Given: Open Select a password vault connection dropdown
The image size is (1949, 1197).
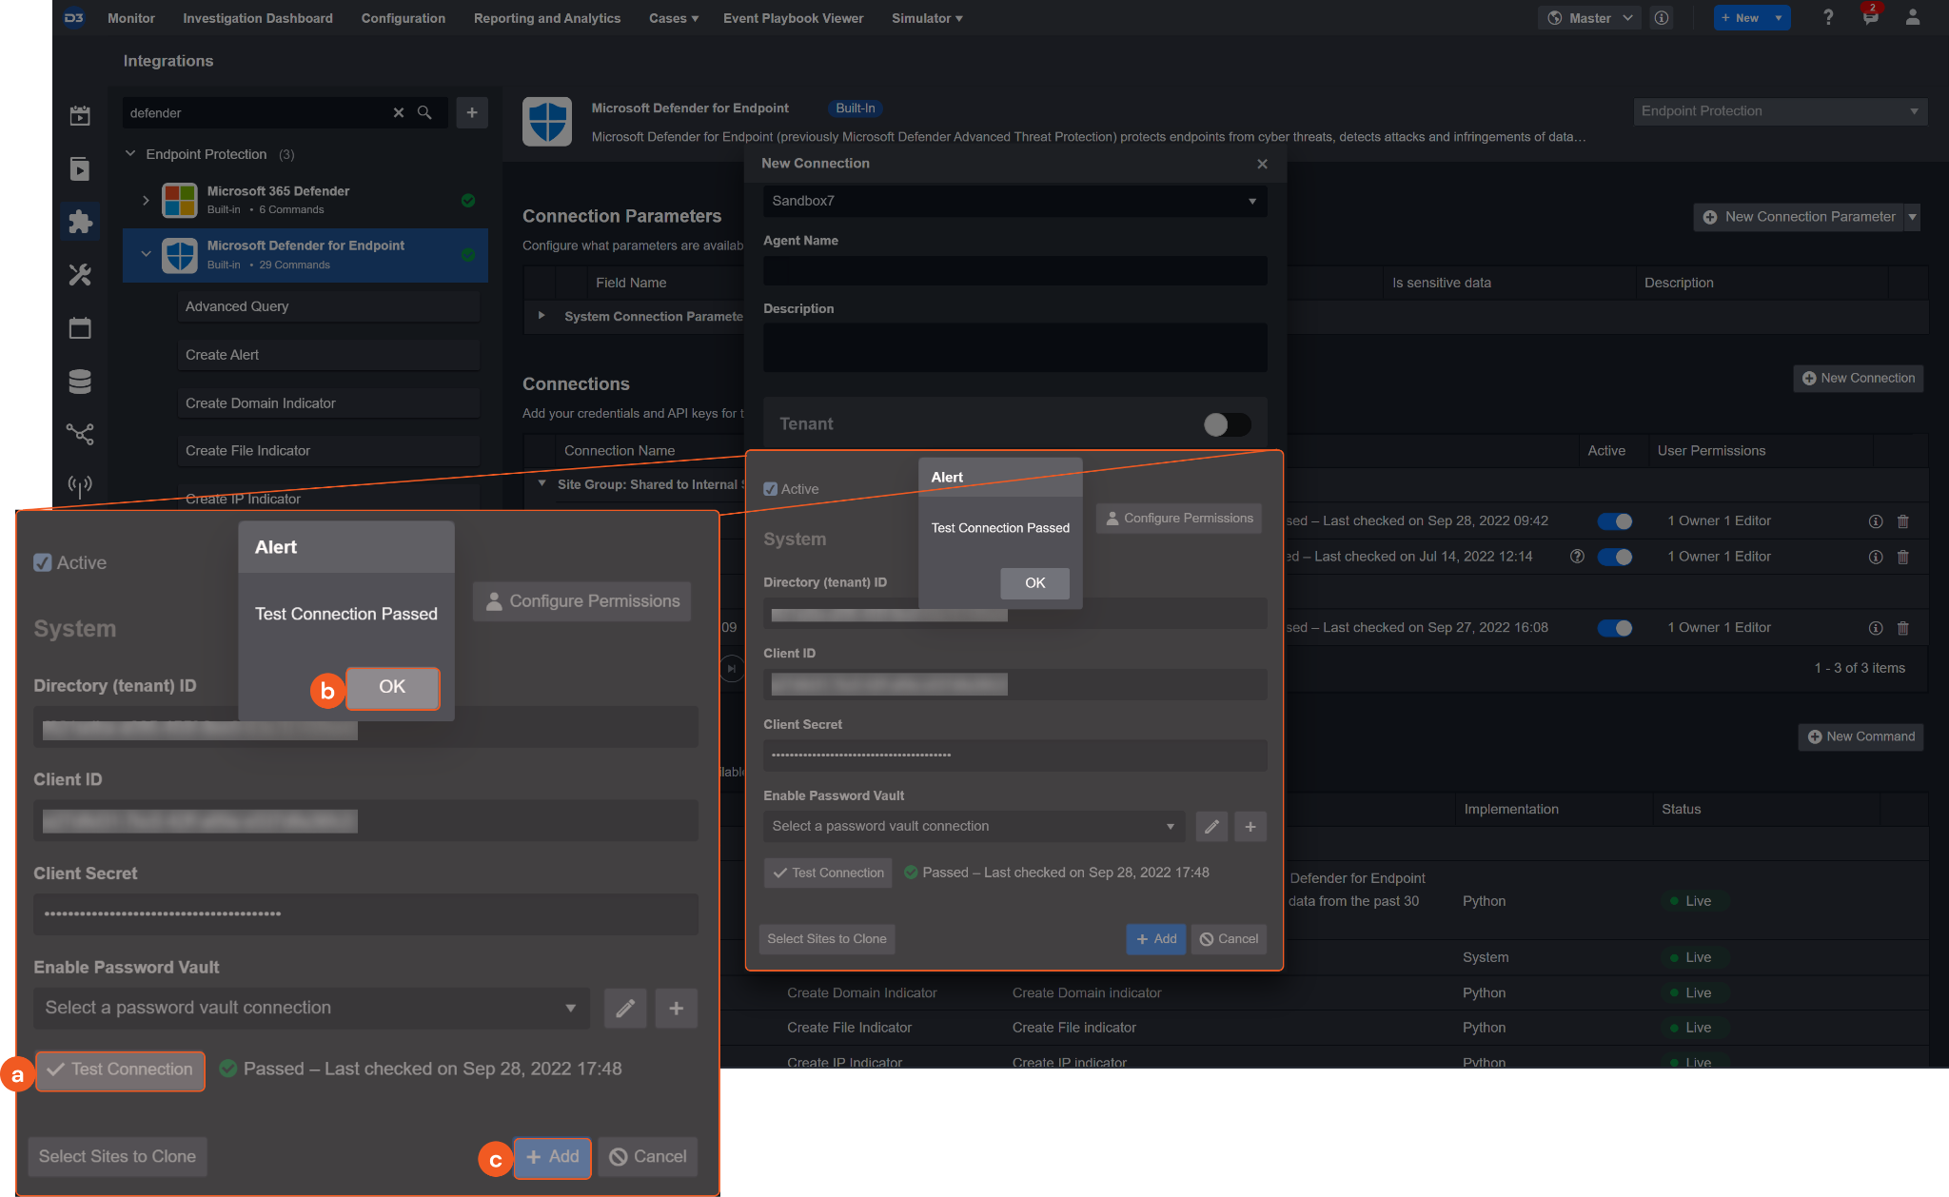Looking at the screenshot, I should point(973,827).
